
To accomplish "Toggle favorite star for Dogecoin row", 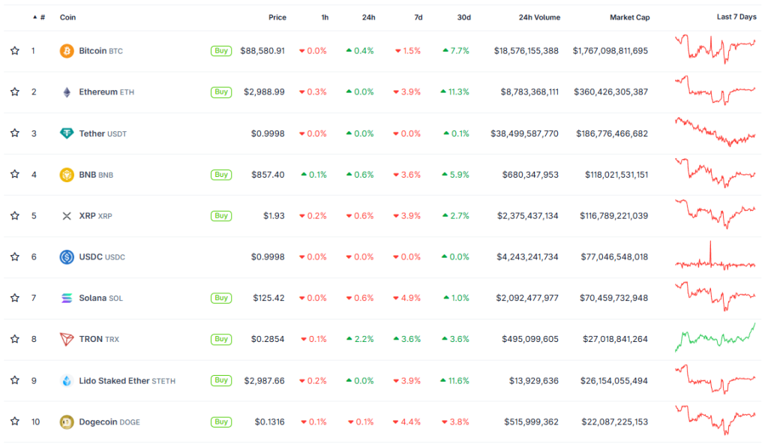I will point(14,421).
